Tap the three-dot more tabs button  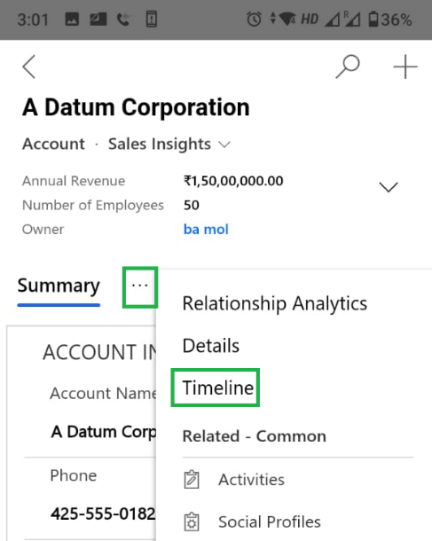coord(140,286)
